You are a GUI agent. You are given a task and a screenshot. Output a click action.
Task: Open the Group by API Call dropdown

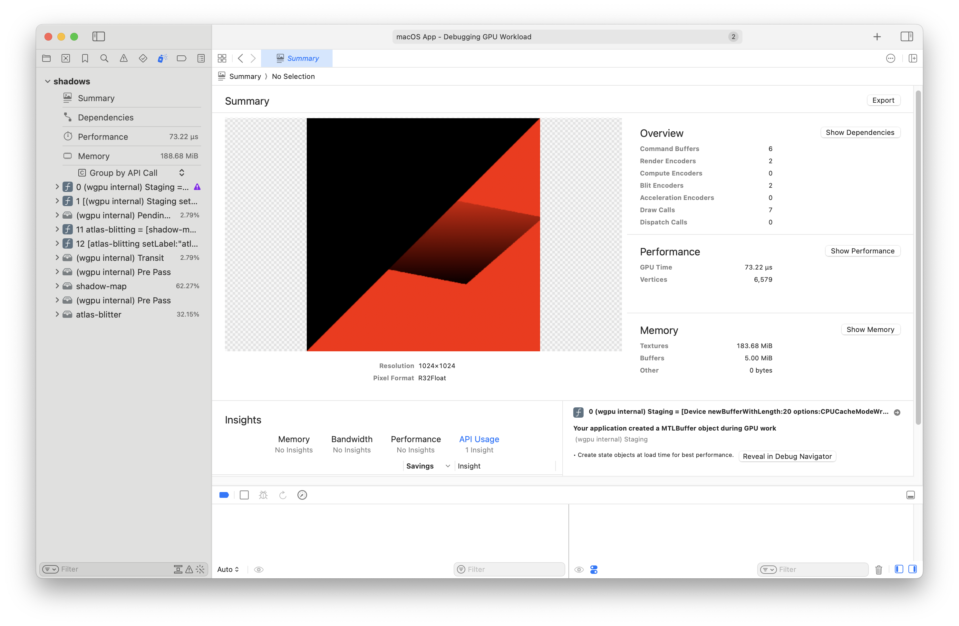[131, 173]
